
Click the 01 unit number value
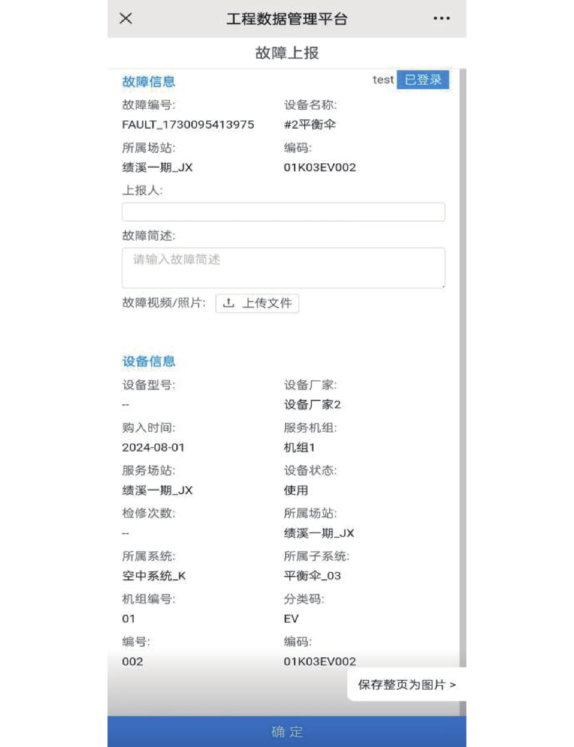[x=129, y=619]
